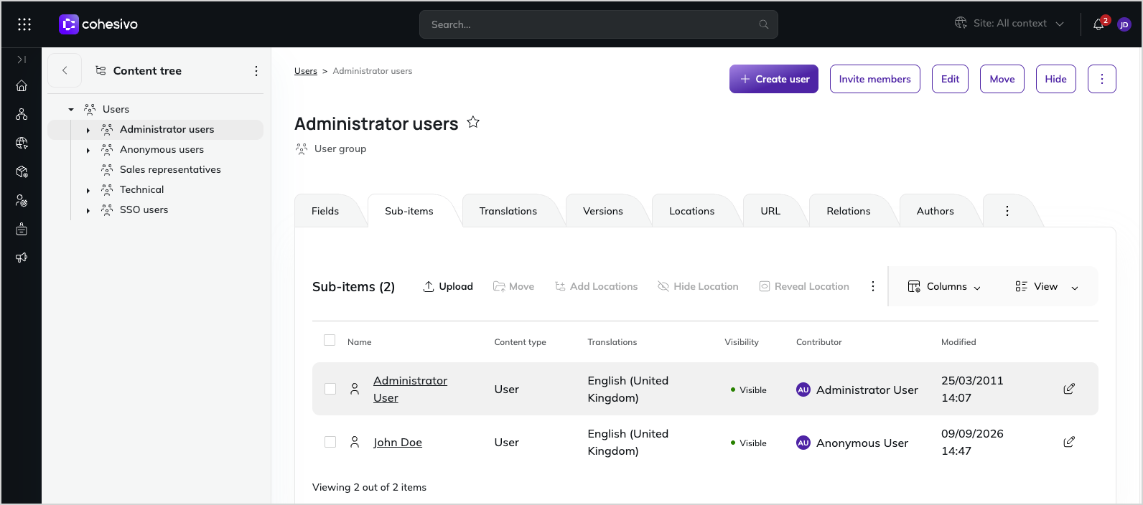
Task: Expand the SSO users tree node
Action: (88, 210)
